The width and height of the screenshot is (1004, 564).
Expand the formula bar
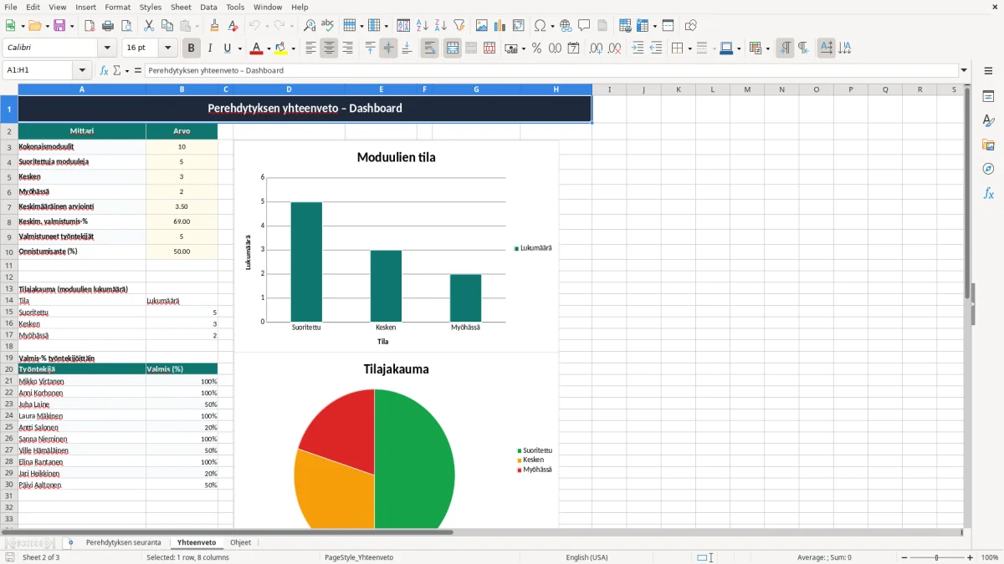(x=964, y=70)
